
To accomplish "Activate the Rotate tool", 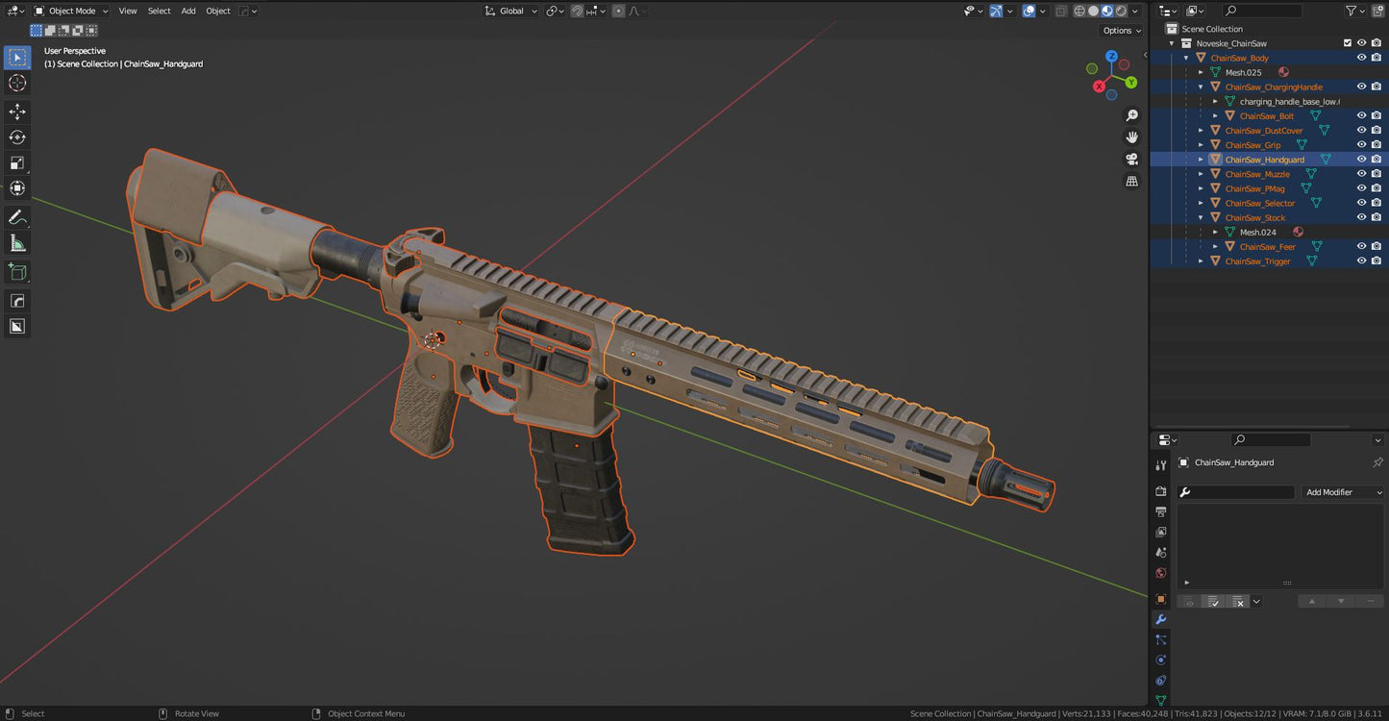I will point(17,137).
